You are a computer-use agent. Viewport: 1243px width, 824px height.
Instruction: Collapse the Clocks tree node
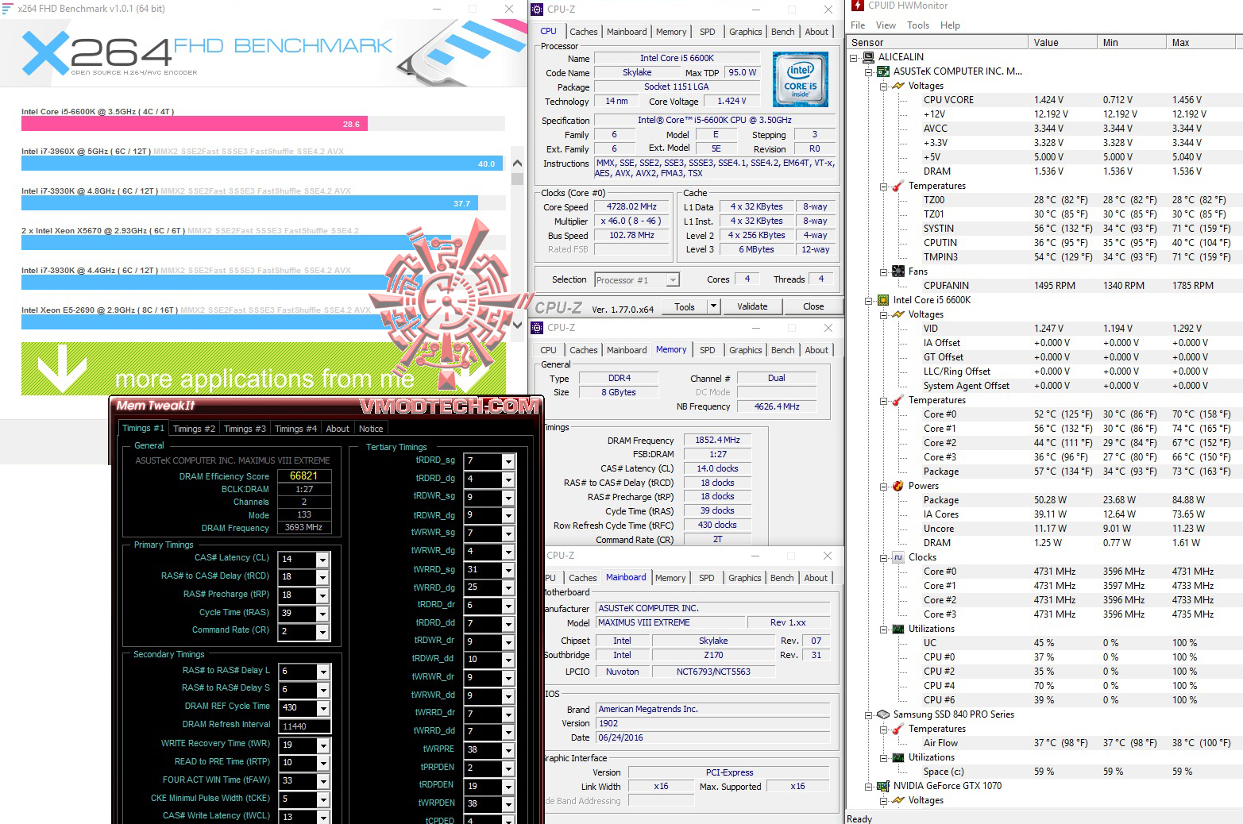(883, 558)
